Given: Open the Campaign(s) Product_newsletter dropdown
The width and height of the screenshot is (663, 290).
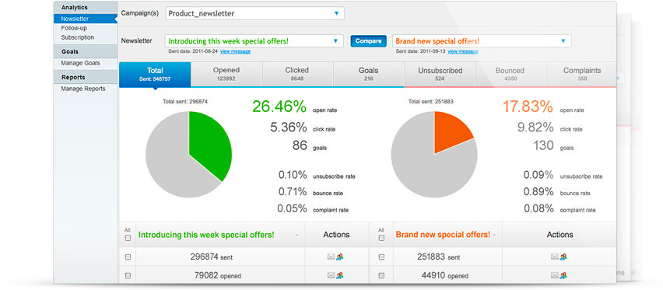Looking at the screenshot, I should coord(255,13).
